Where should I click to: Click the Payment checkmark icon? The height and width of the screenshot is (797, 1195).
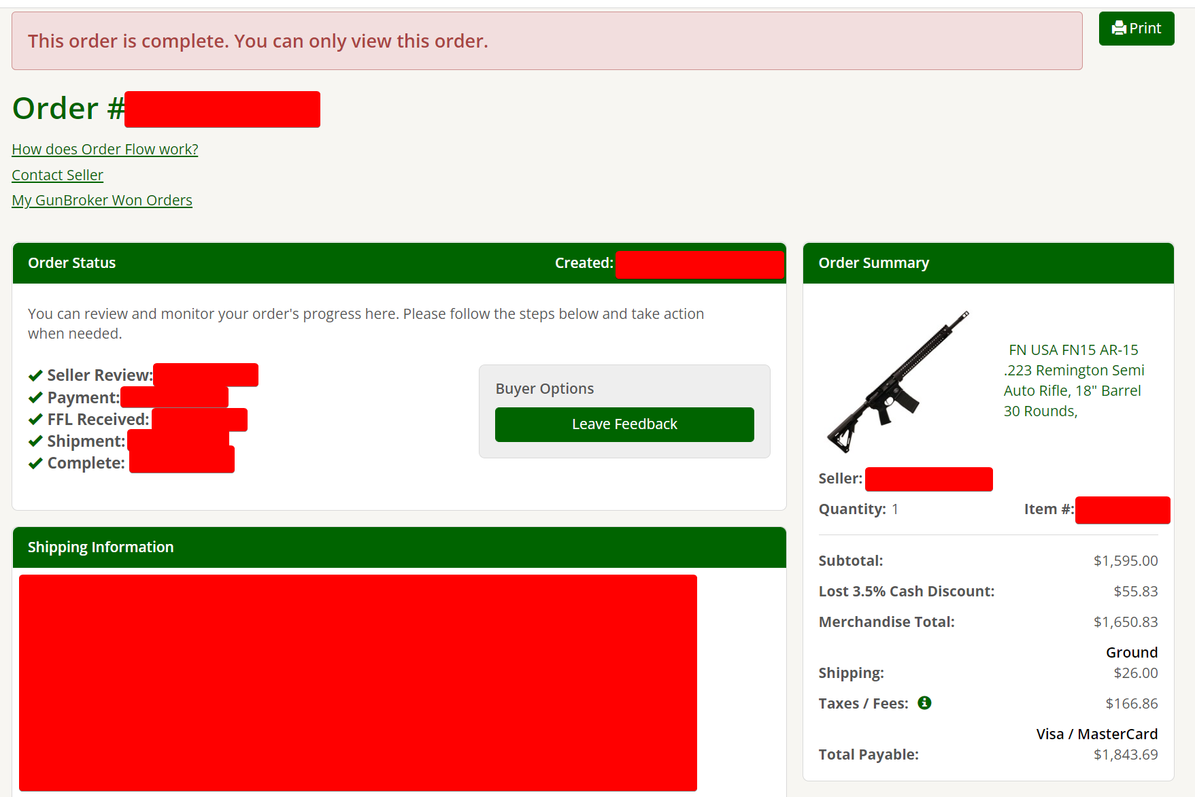pyautogui.click(x=35, y=398)
